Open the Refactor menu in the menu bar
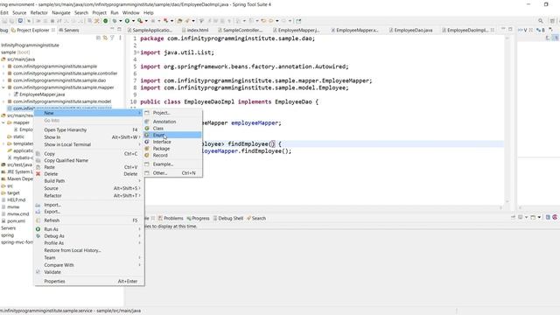Image resolution: width=560 pixels, height=315 pixels. [x=38, y=12]
